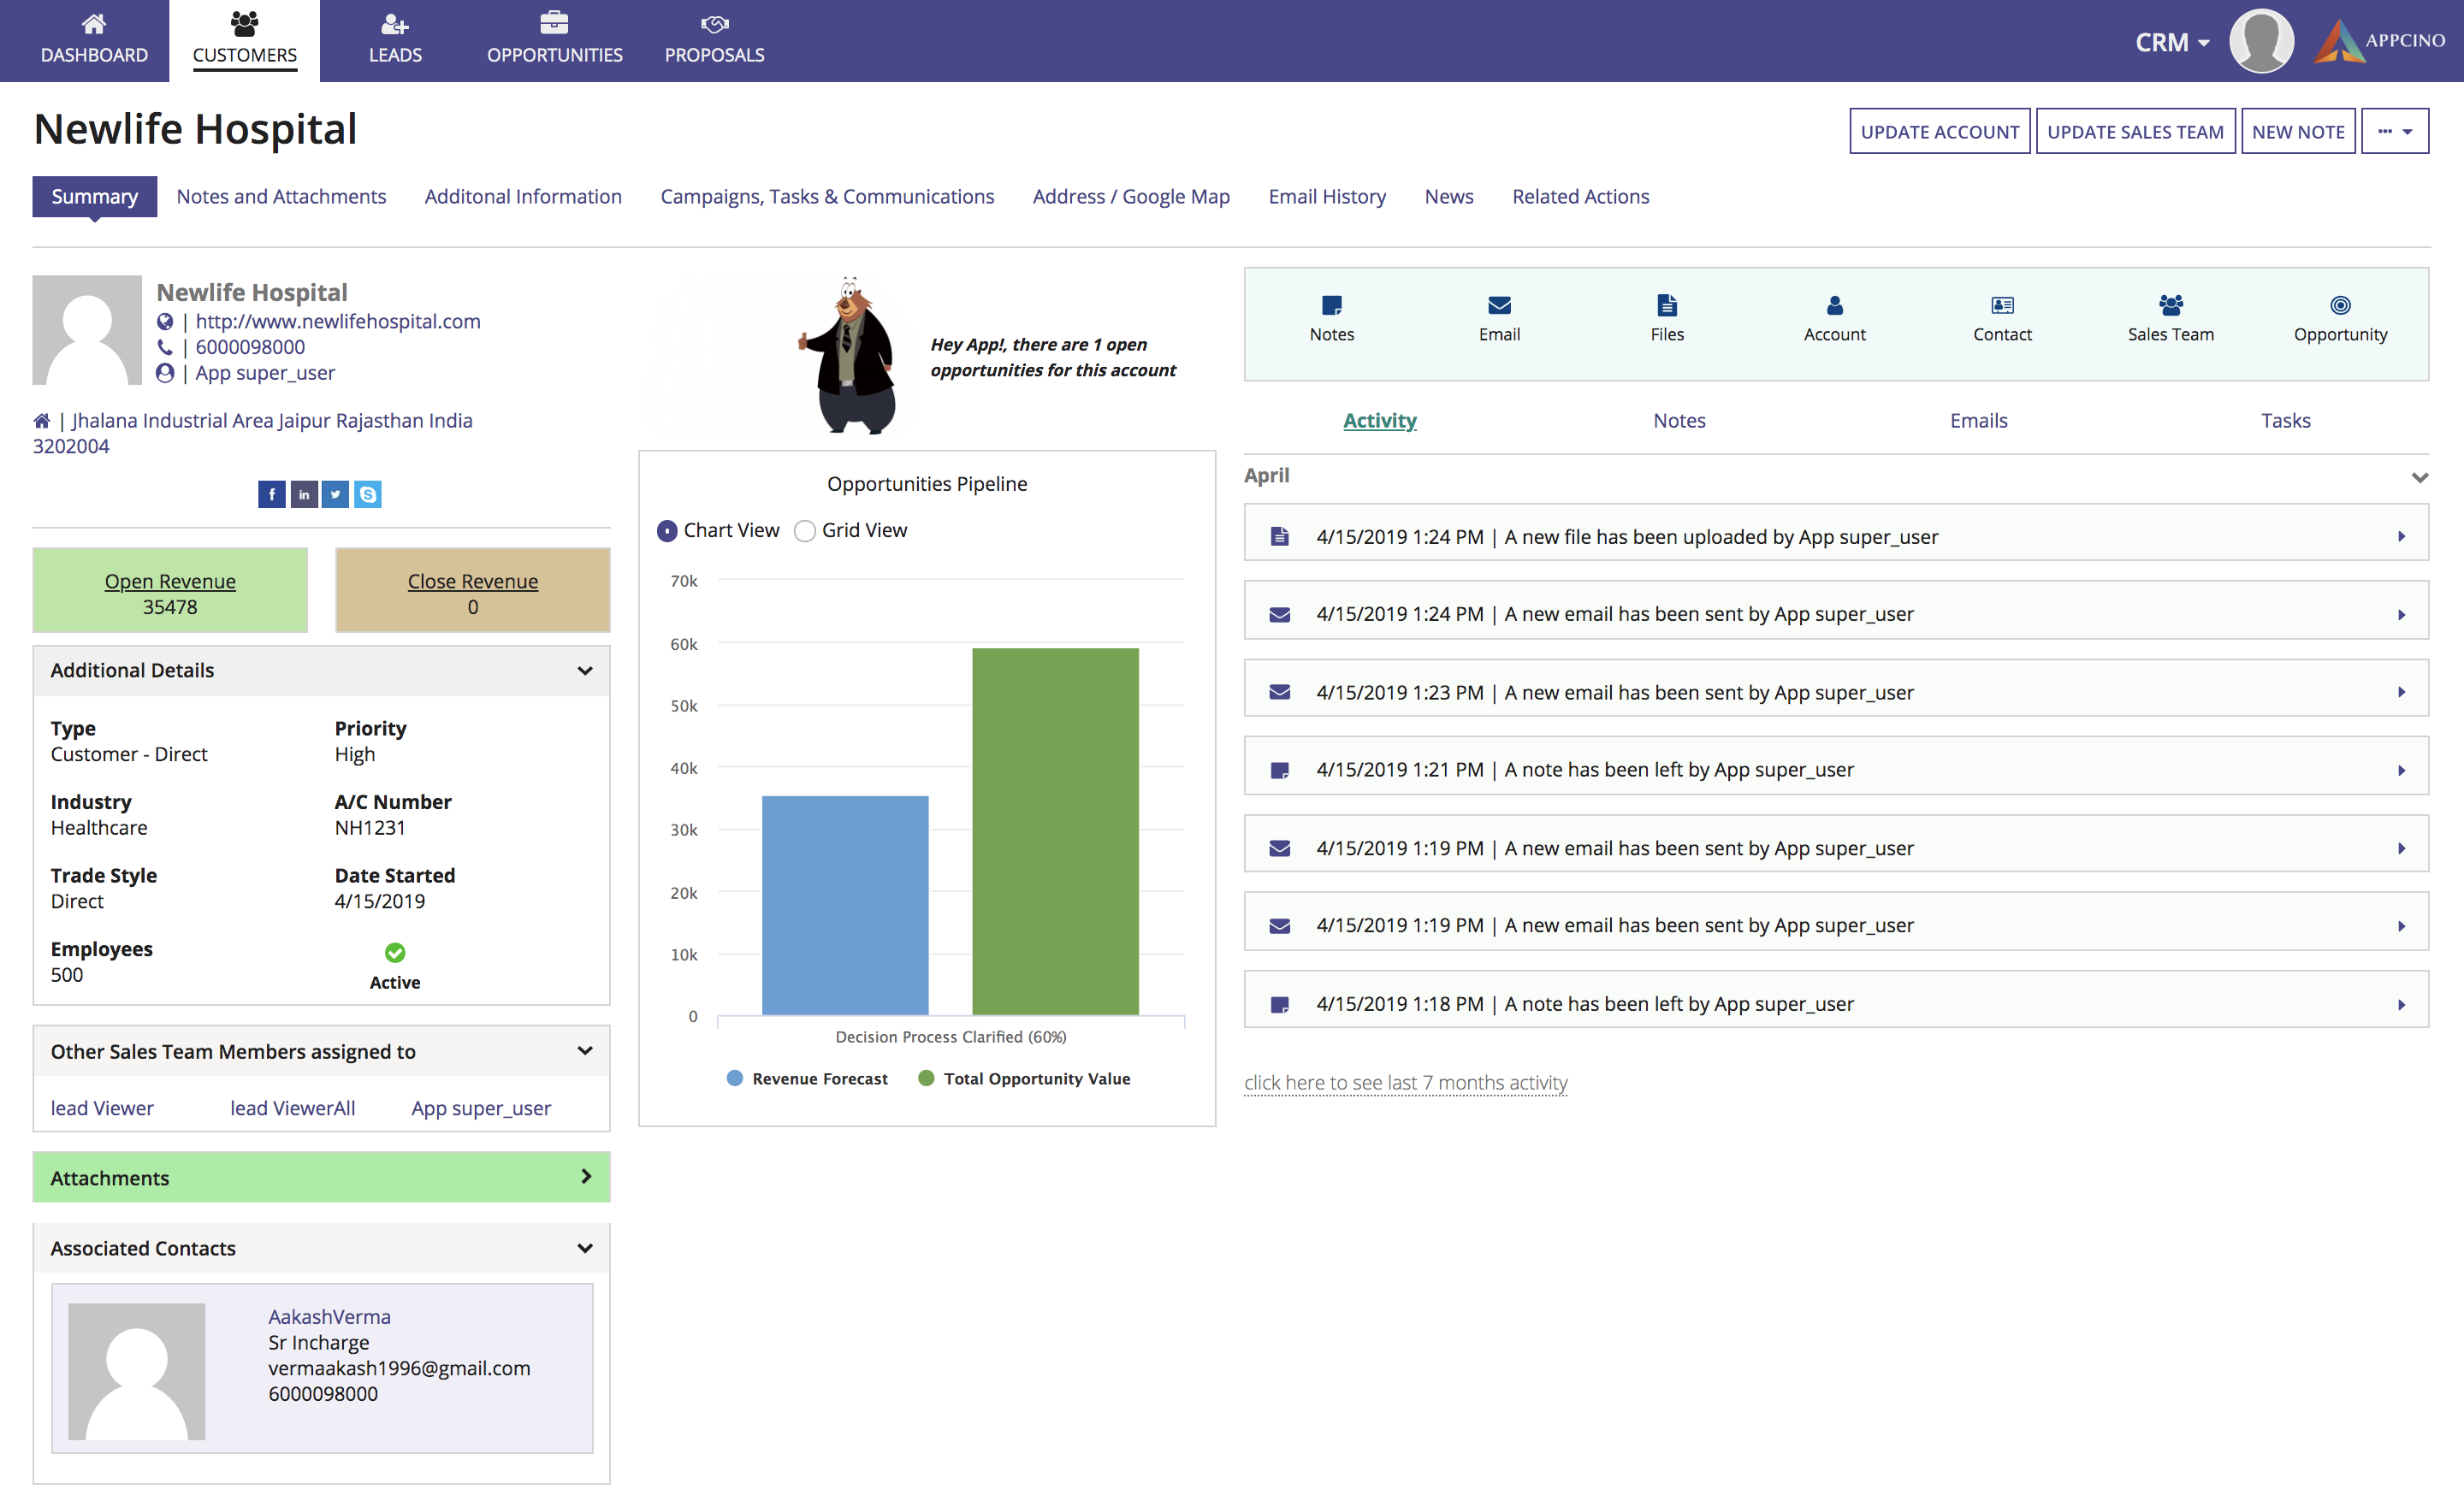The width and height of the screenshot is (2464, 1495).
Task: Click the Files quick action icon
Action: [1666, 306]
